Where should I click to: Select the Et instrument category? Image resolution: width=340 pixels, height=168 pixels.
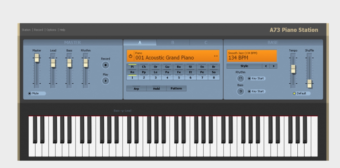click(x=190, y=72)
